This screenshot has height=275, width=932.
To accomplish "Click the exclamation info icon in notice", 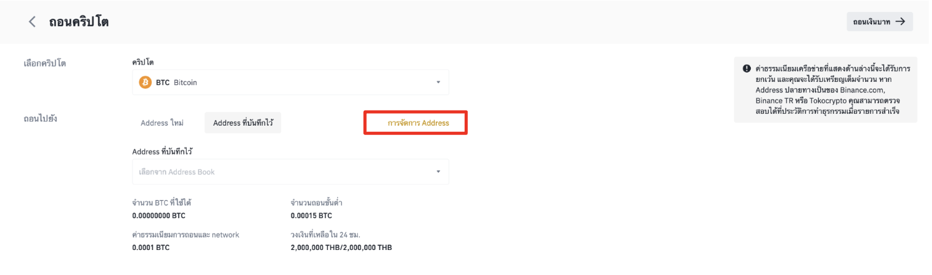I will (746, 69).
